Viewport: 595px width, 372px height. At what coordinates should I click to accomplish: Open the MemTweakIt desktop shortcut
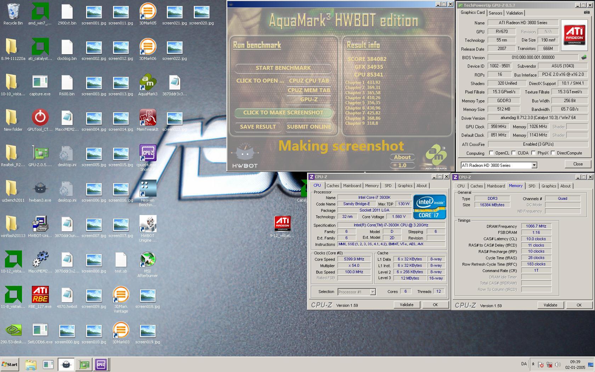(x=148, y=120)
